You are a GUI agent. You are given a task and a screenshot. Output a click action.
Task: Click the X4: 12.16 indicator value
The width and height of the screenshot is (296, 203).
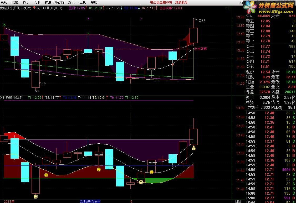click(149, 8)
